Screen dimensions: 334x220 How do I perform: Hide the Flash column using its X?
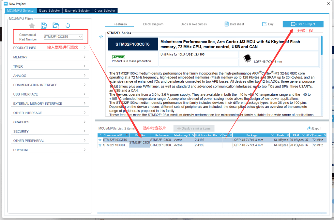coord(288,135)
